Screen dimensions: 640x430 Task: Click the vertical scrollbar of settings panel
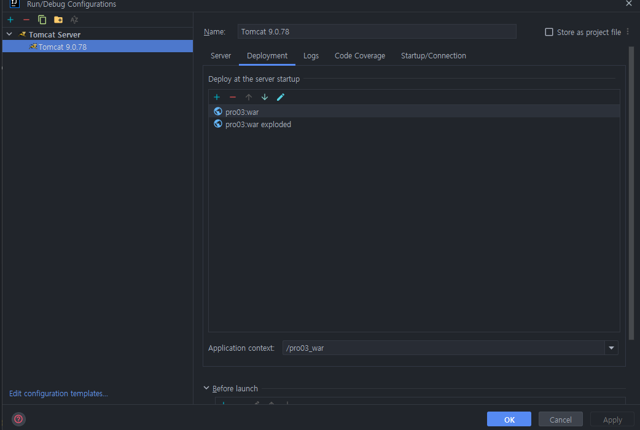[631, 193]
